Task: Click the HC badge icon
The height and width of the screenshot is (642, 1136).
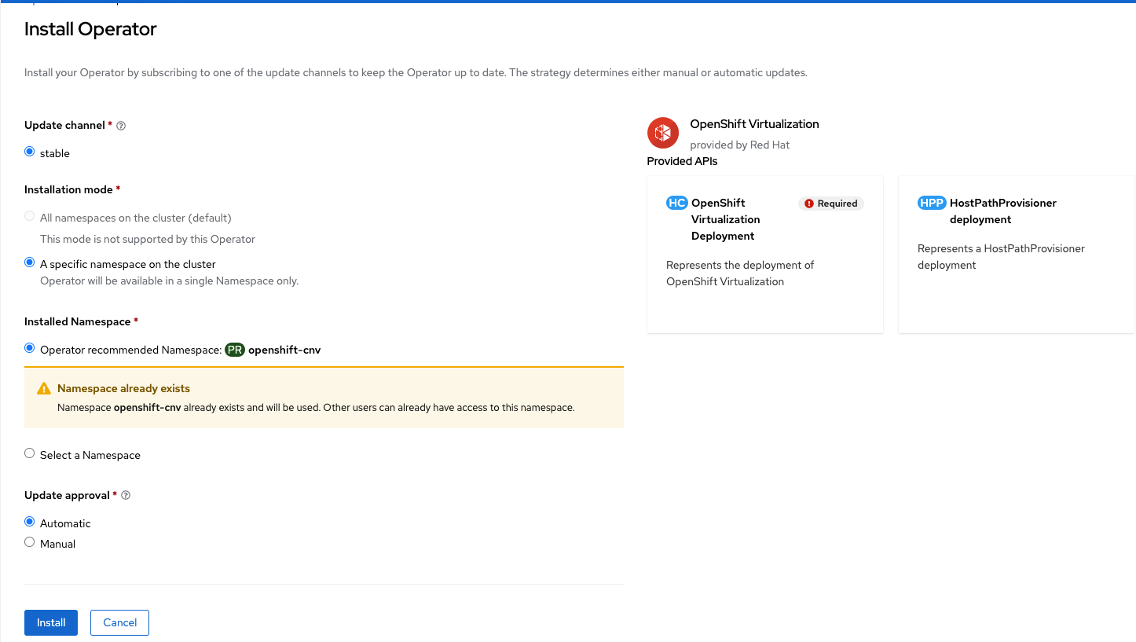Action: point(676,203)
